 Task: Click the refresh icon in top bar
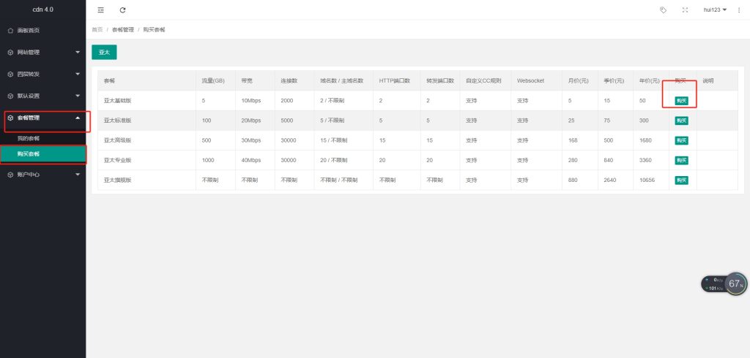point(122,9)
